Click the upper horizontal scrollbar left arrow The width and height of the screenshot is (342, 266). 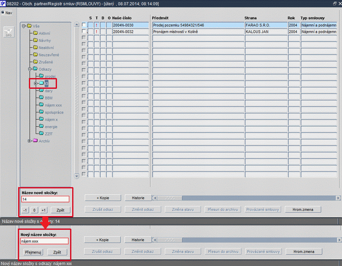155,198
